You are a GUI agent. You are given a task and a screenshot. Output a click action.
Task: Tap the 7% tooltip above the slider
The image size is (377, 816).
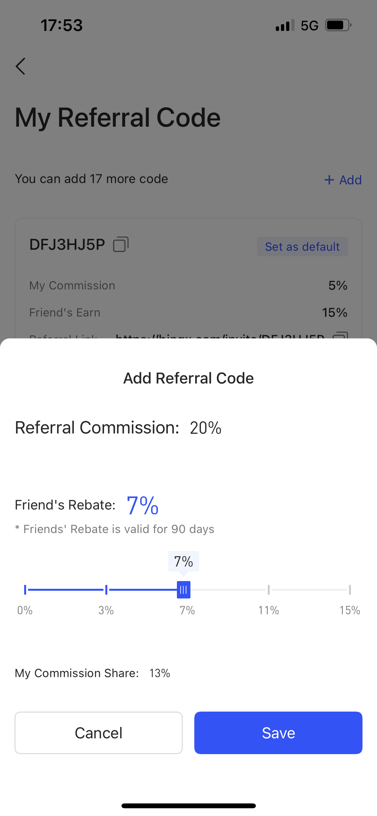184,561
